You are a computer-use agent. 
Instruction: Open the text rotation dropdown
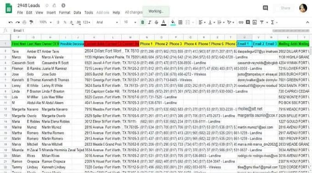231,22
